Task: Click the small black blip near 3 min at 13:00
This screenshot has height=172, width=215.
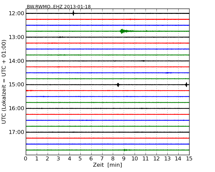Action: coord(61,37)
